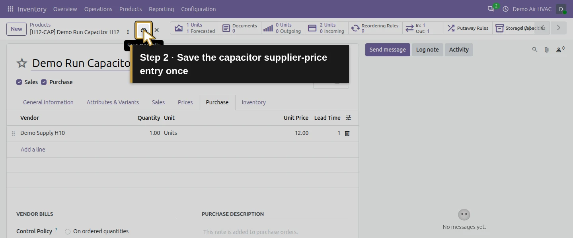Sort by Lead Time column header
573x238 pixels.
[327, 118]
